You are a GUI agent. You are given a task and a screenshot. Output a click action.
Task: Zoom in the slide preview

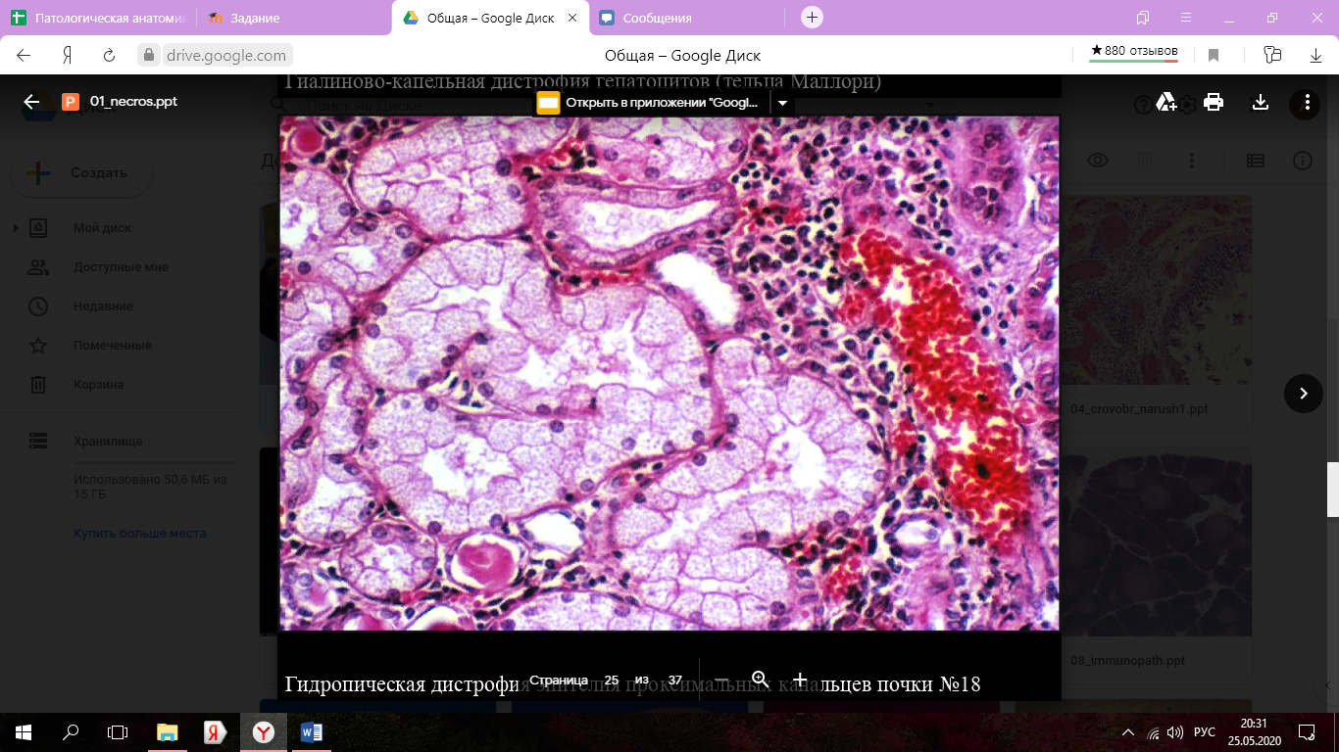point(800,680)
